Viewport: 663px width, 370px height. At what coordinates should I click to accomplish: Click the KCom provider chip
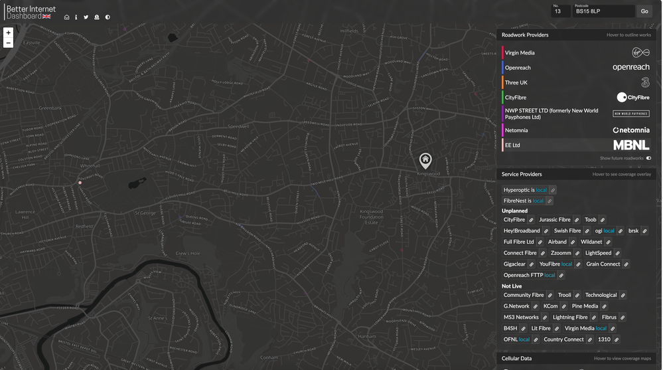(x=550, y=306)
